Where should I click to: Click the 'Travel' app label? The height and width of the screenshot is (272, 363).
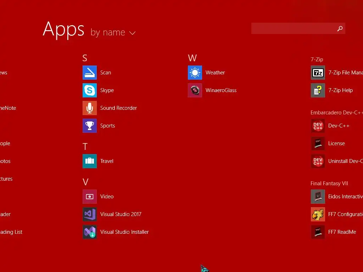pyautogui.click(x=107, y=161)
